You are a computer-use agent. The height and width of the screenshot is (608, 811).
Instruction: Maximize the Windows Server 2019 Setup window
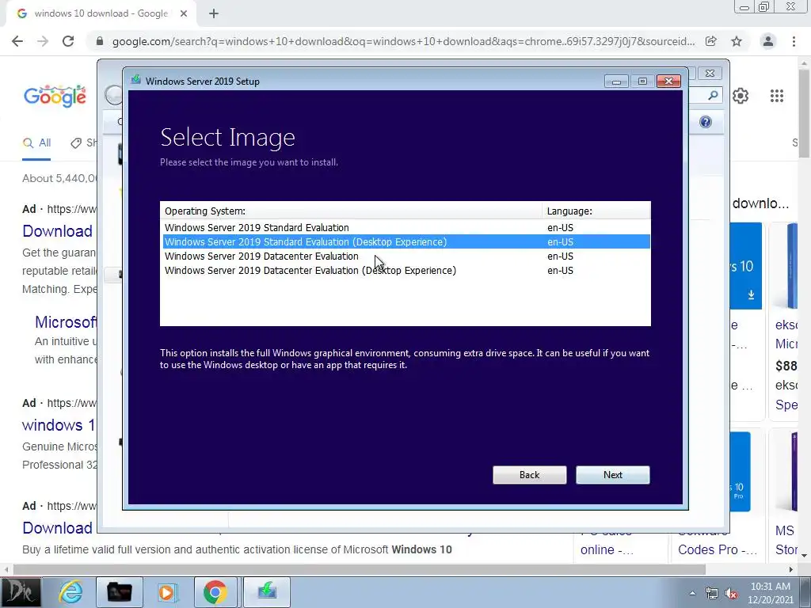tap(642, 82)
